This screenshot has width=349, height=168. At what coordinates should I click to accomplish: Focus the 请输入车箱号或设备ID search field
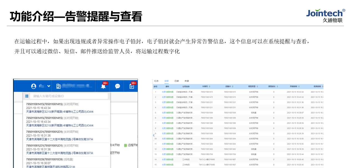pos(69,96)
